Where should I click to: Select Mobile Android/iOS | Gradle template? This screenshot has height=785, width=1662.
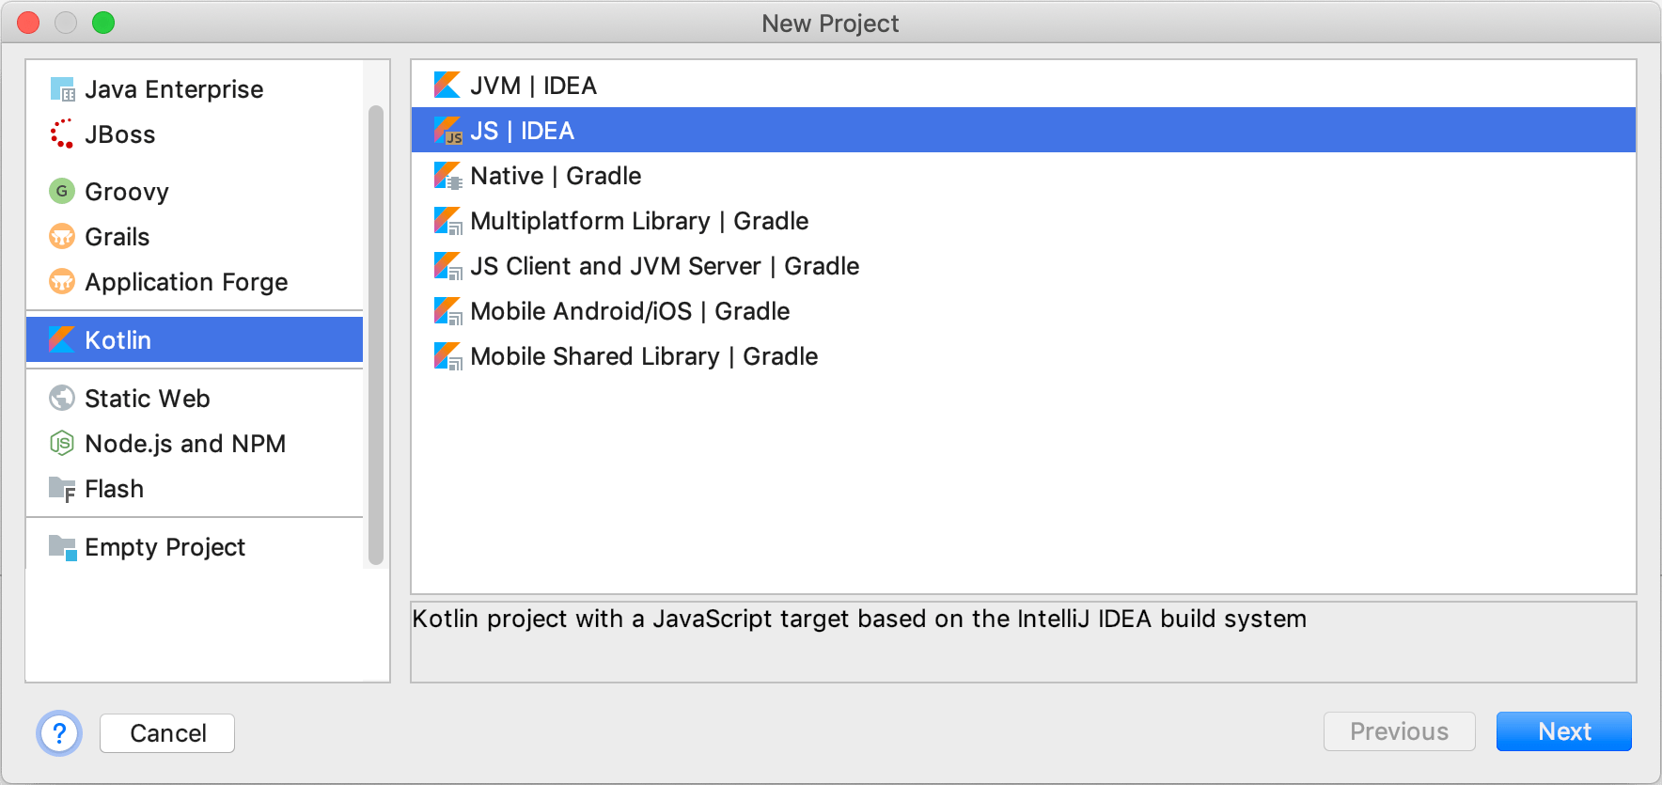[1024, 311]
